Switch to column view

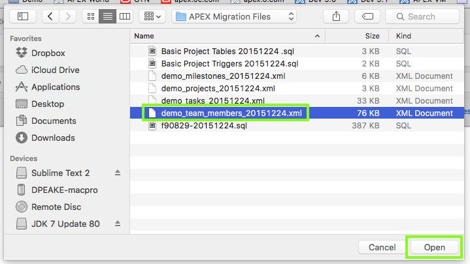(x=124, y=16)
